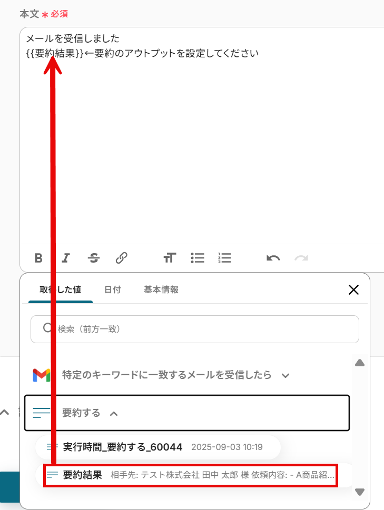Open the 基本情報 tab
Viewport: 384px width, 510px height.
click(161, 289)
